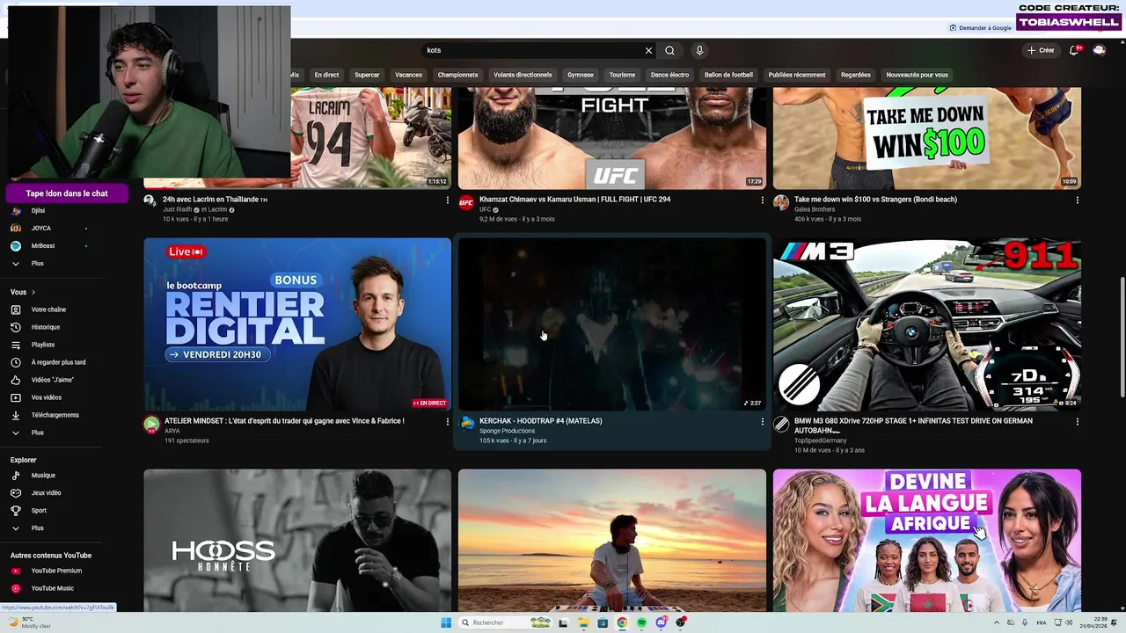
Task: Select the 'Vacances' filter chip
Action: click(408, 75)
